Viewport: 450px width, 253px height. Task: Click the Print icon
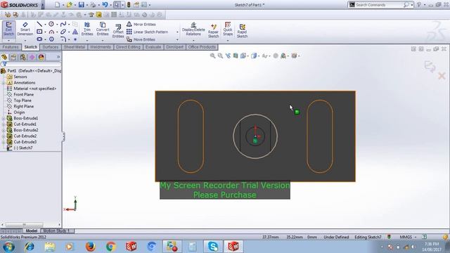pyautogui.click(x=93, y=5)
